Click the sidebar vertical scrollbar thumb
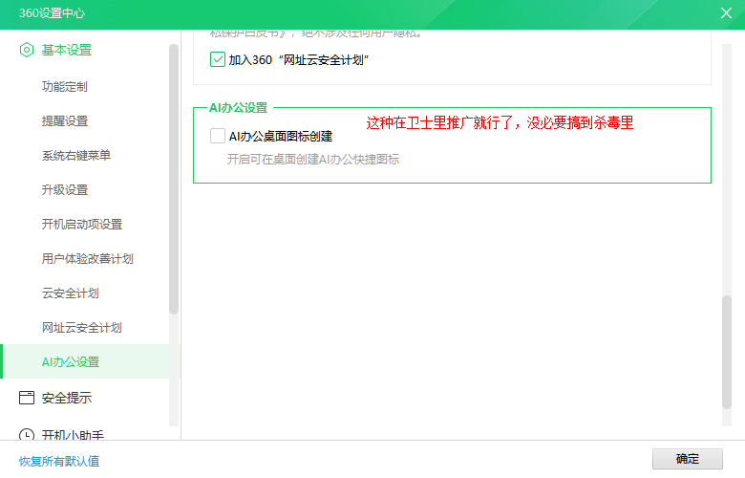745x478 pixels. point(174,180)
